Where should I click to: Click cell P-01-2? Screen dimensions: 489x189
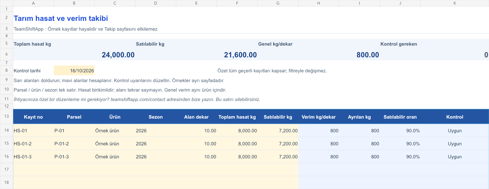tap(74, 144)
